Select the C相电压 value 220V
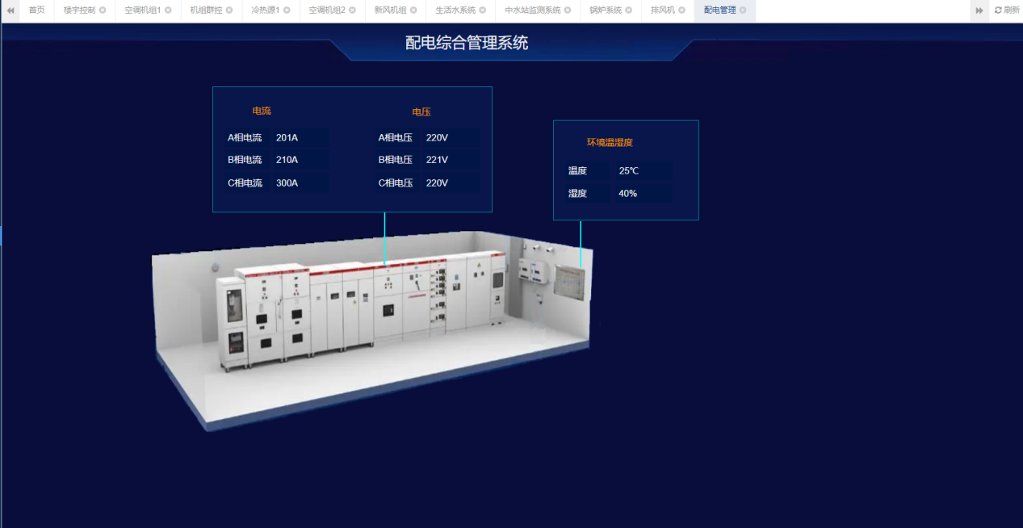This screenshot has height=528, width=1023. 437,183
